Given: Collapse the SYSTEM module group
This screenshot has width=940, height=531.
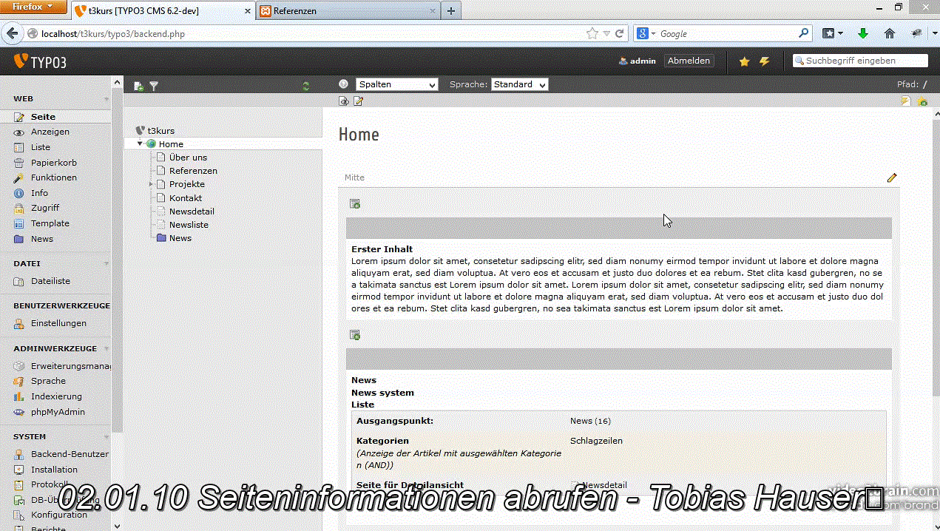Looking at the screenshot, I should pyautogui.click(x=106, y=437).
